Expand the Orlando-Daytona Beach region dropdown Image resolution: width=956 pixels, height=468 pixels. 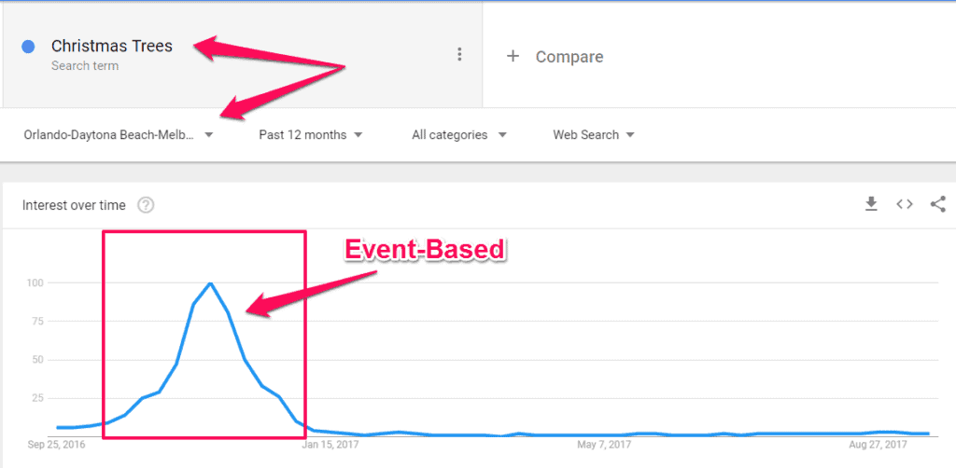tap(119, 135)
